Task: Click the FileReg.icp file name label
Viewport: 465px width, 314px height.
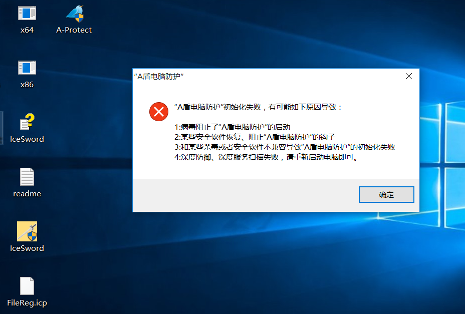Action: pos(27,303)
